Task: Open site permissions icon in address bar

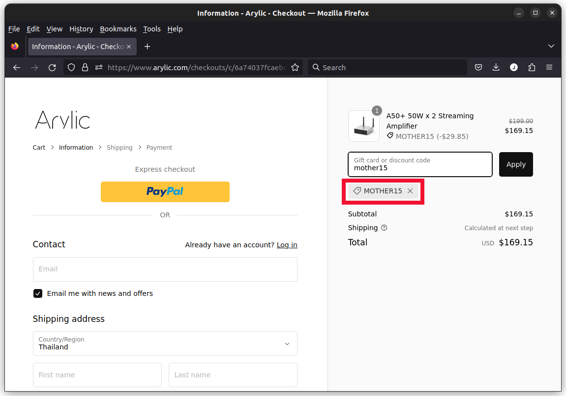Action: (98, 67)
